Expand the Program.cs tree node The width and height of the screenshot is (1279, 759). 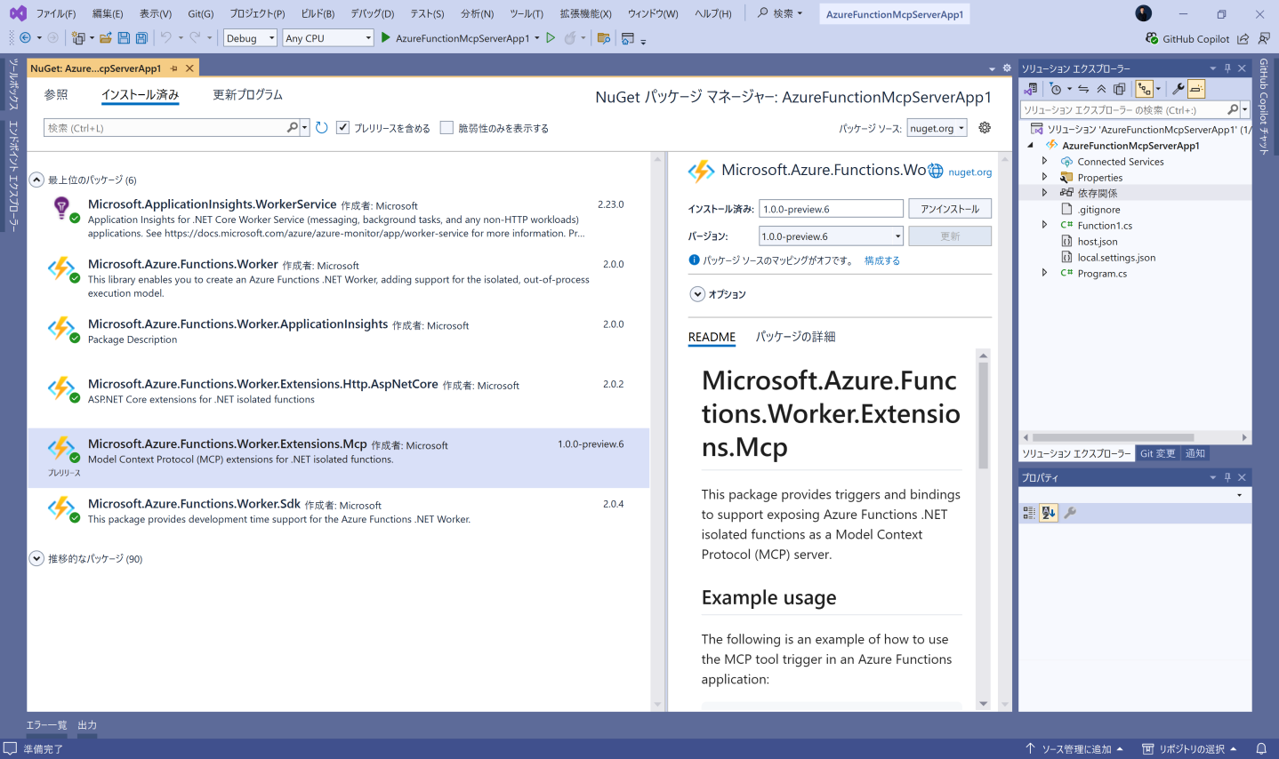[x=1044, y=274]
